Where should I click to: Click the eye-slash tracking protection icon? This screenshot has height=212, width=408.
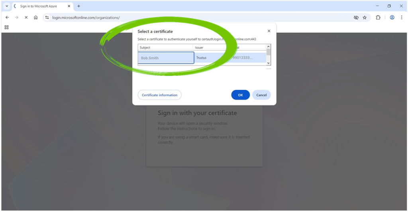[356, 18]
